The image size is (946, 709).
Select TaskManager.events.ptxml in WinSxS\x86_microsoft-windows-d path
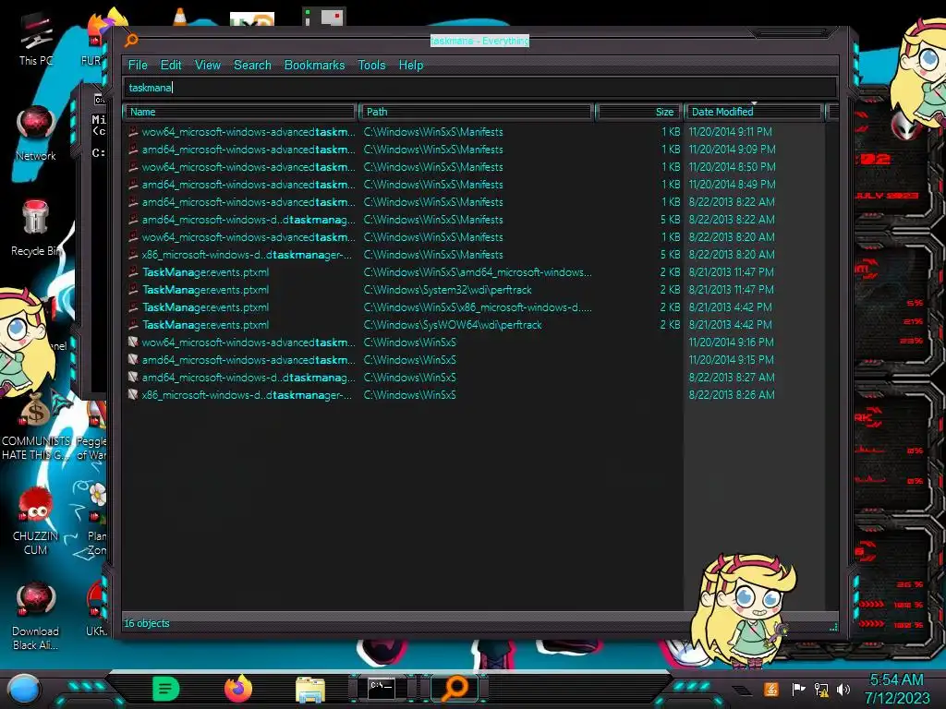[206, 306]
